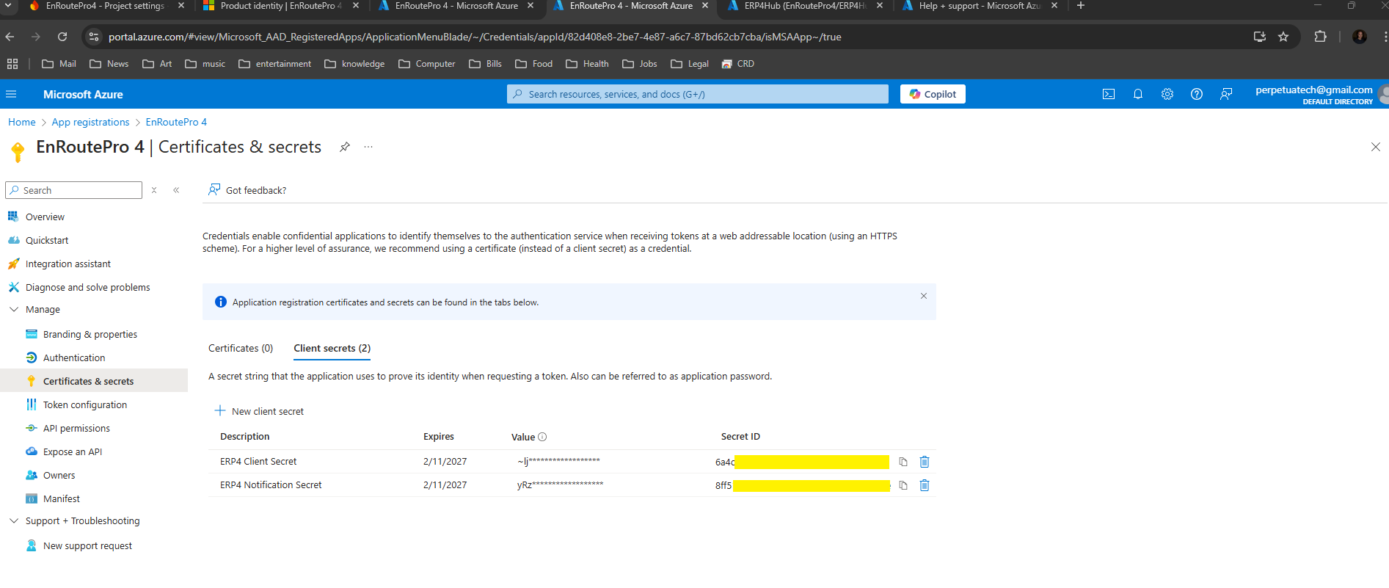The height and width of the screenshot is (588, 1389).
Task: Collapse the Manage section
Action: (x=14, y=310)
